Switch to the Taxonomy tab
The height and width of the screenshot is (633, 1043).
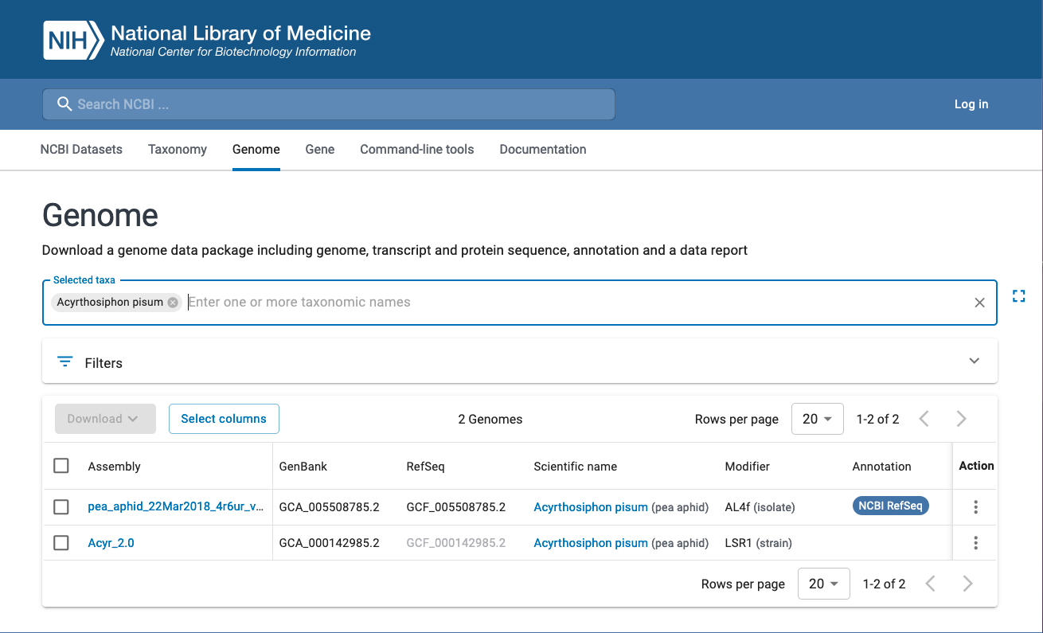coord(178,150)
